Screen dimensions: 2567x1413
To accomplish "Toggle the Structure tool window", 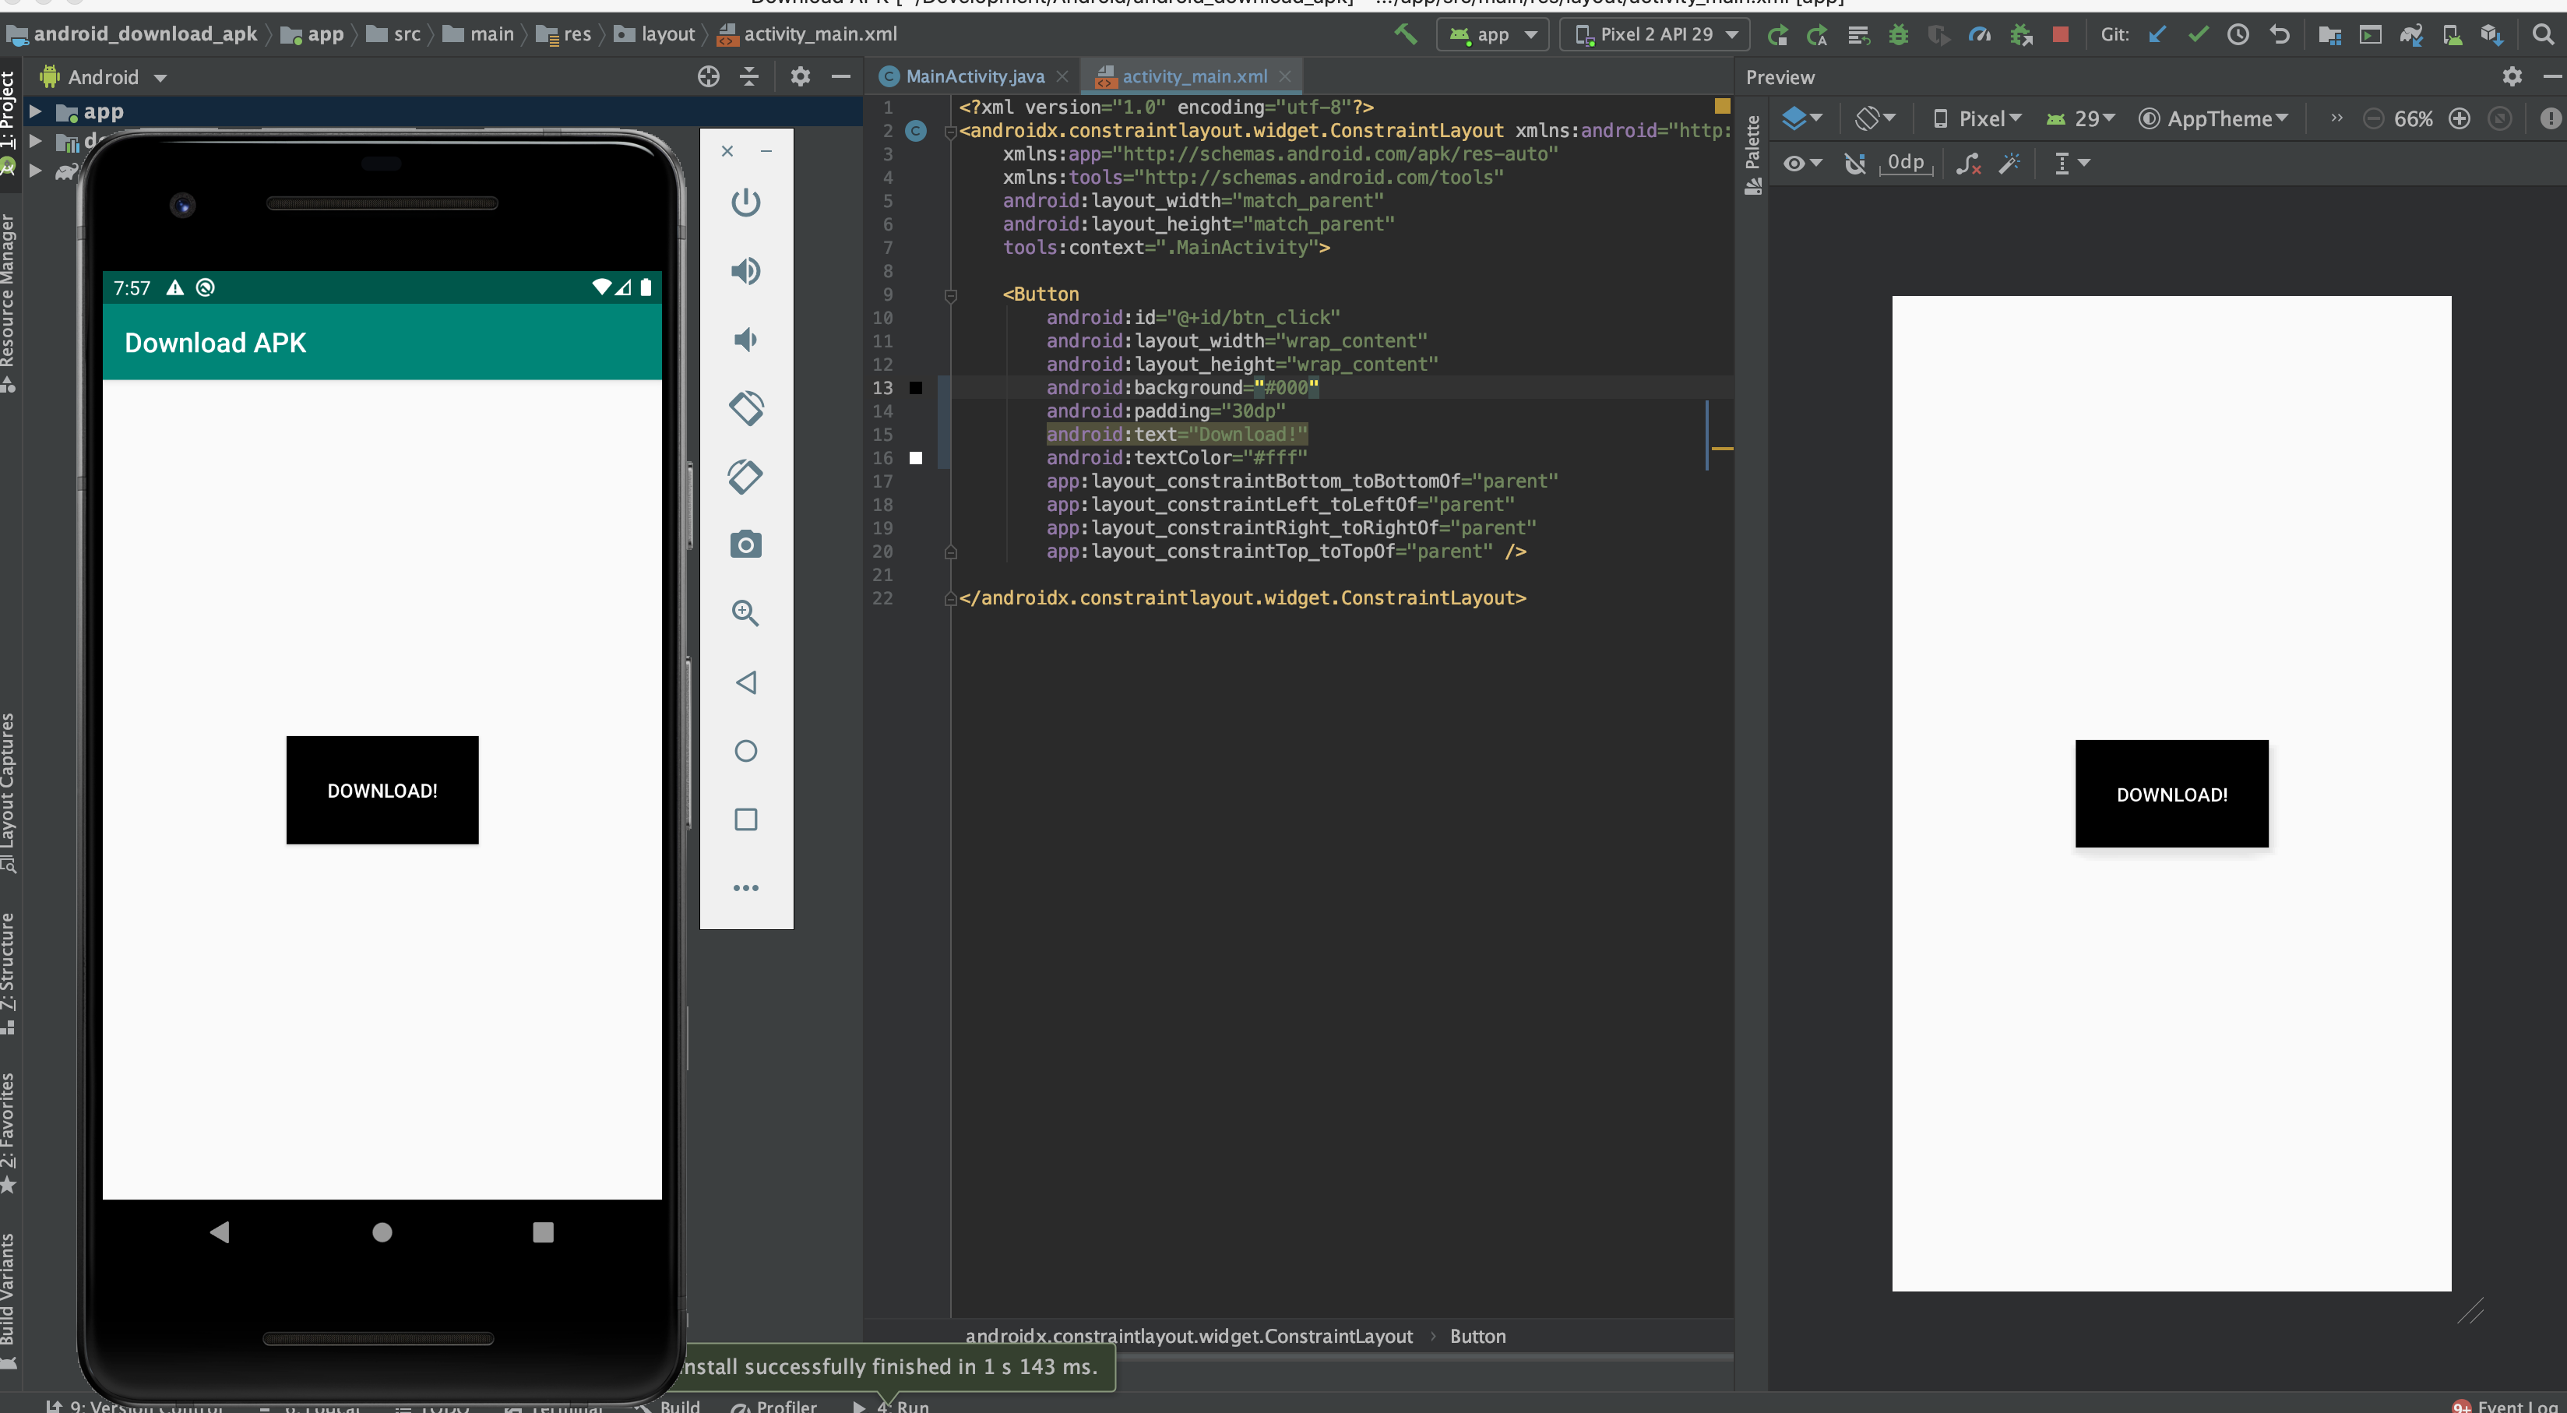I will click(x=9, y=974).
